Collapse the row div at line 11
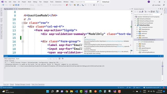Screen dimensions: 167x94 pos(23,23)
